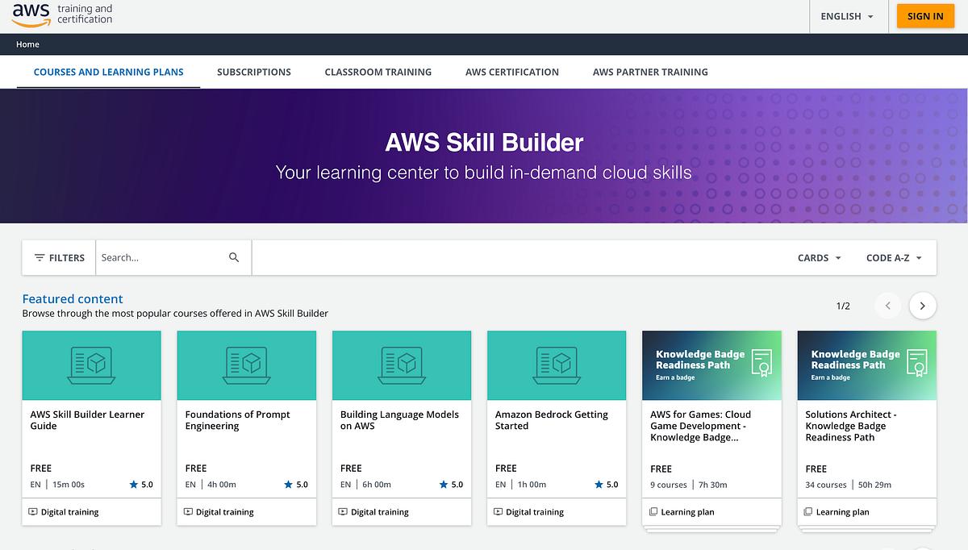Click the filters lines icon
This screenshot has height=550, width=968.
point(40,258)
